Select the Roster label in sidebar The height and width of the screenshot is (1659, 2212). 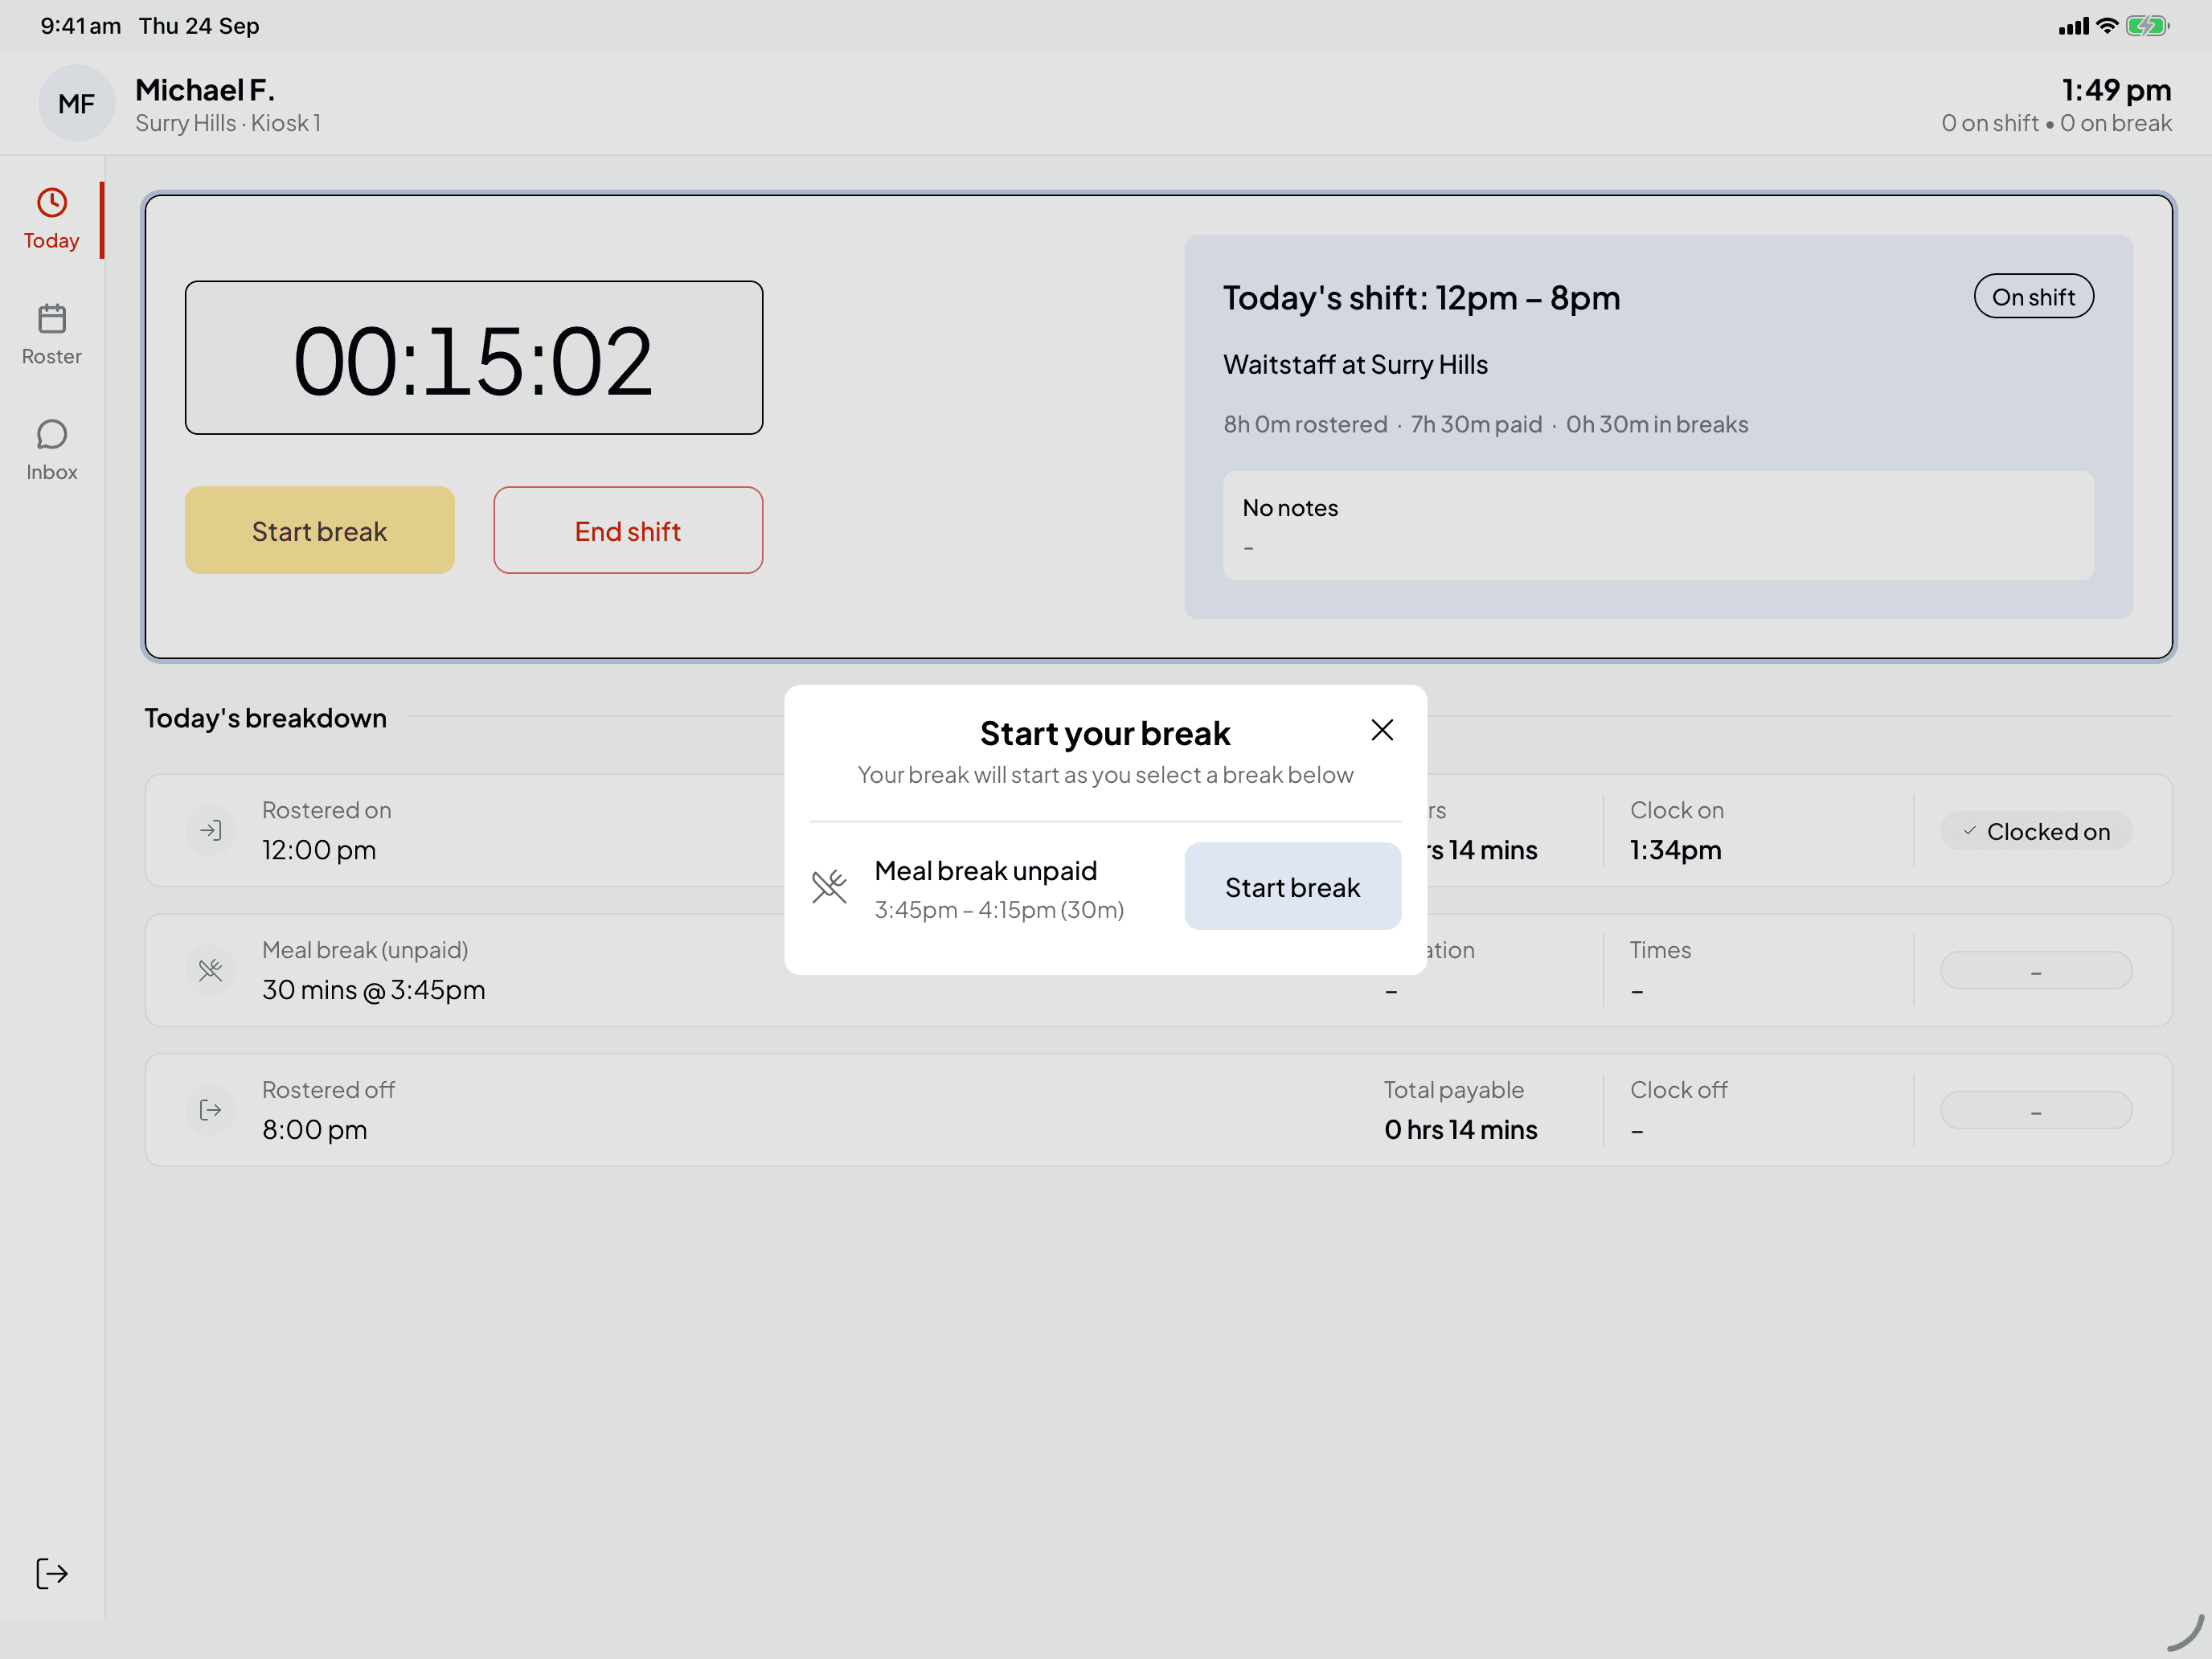[x=52, y=357]
